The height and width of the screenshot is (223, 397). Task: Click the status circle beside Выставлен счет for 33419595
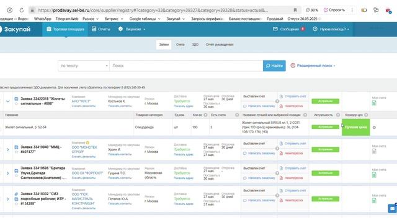click(x=277, y=173)
